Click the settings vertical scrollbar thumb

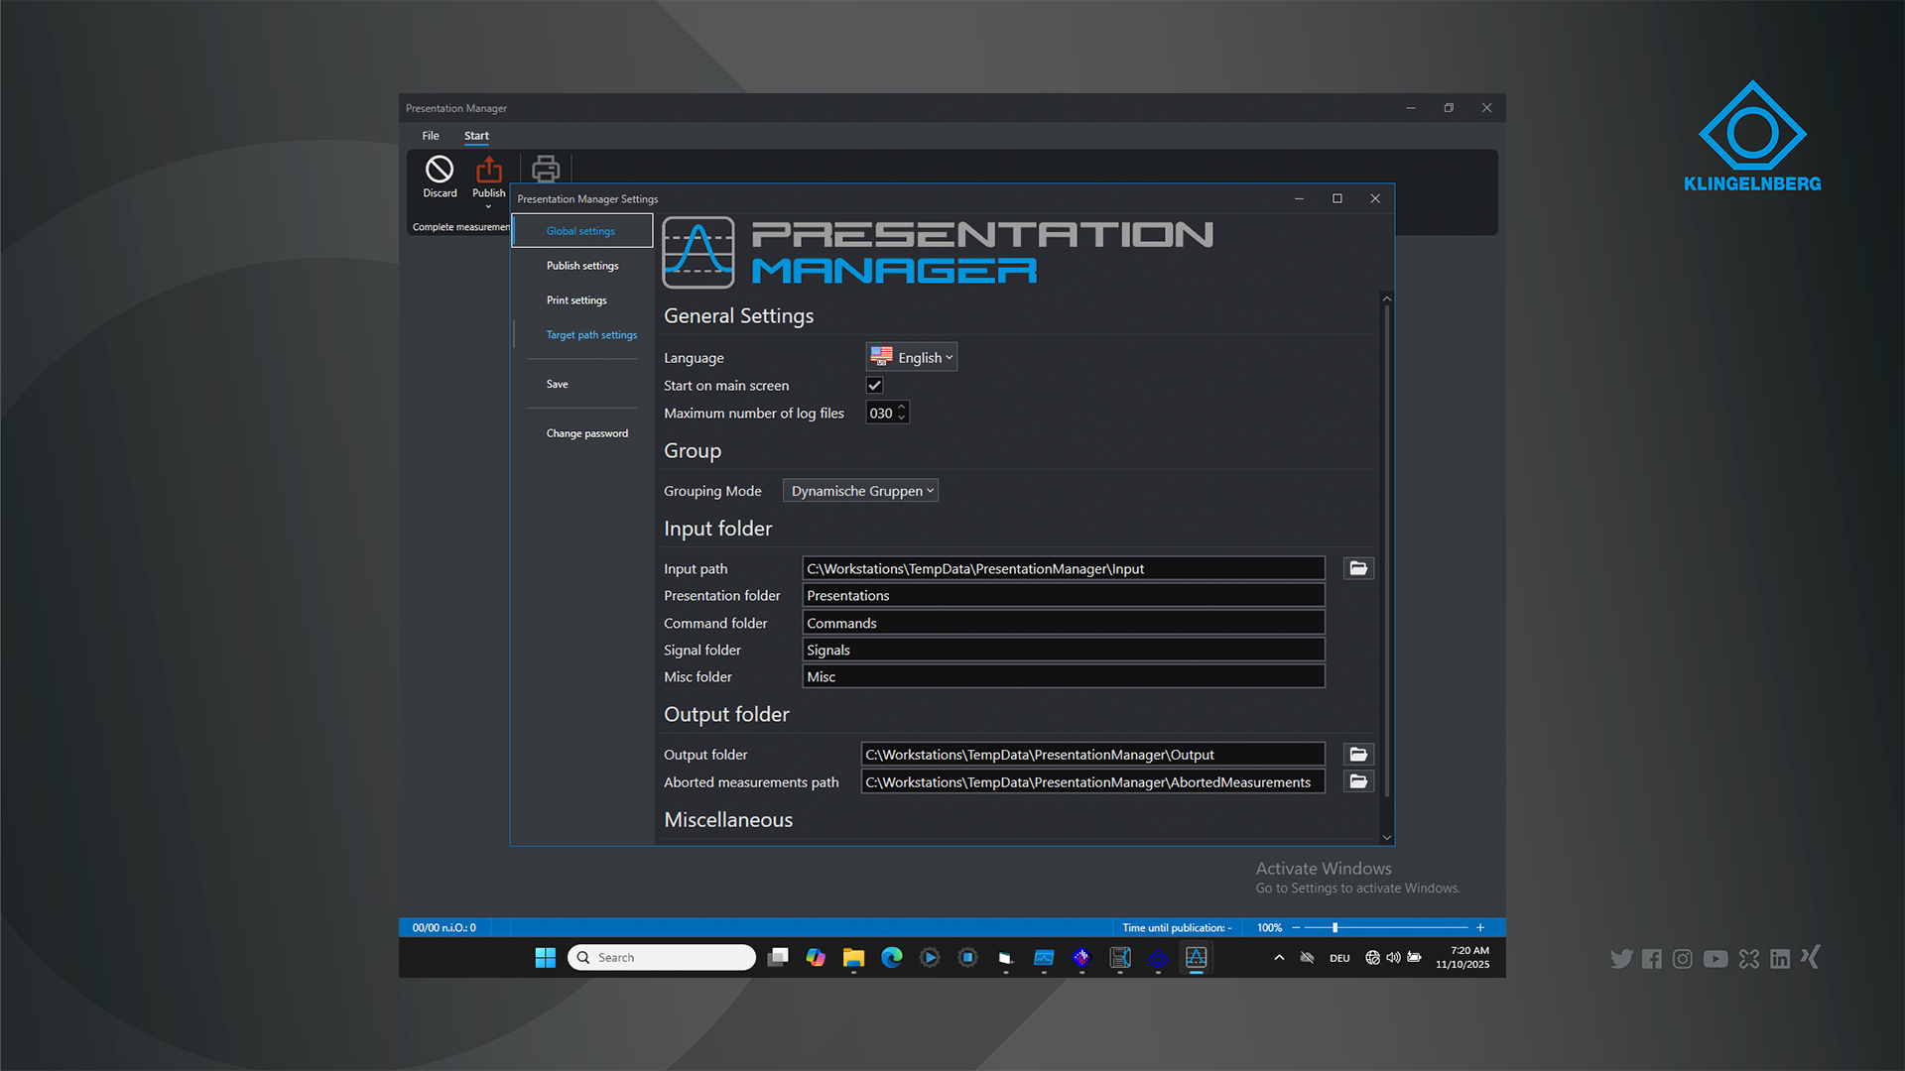[x=1387, y=551]
